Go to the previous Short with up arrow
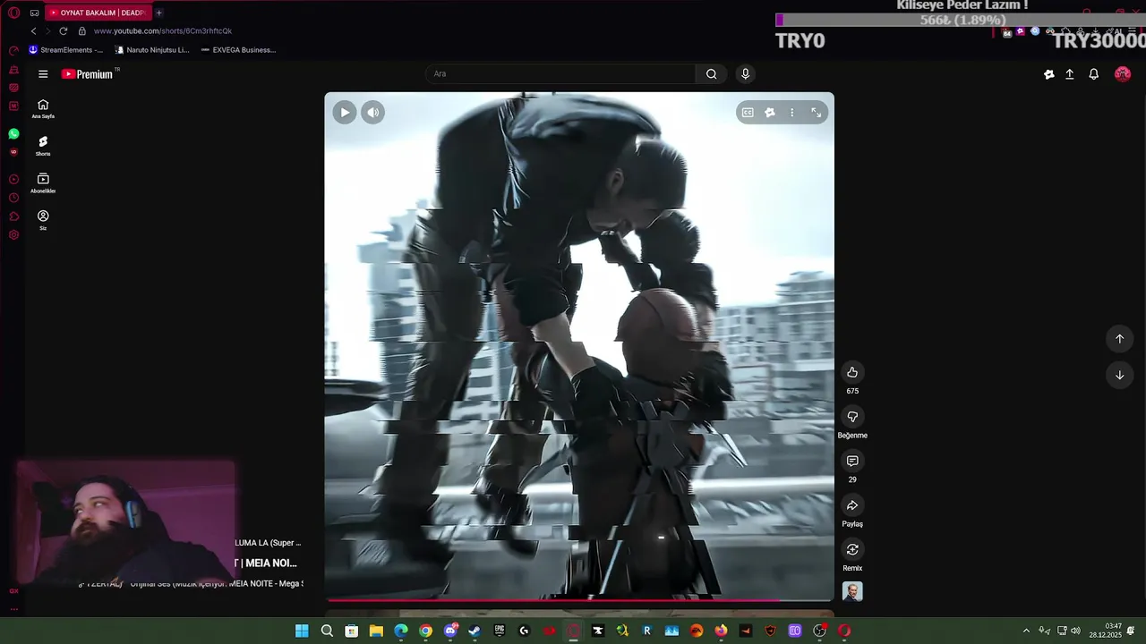The width and height of the screenshot is (1146, 644). coord(1119,339)
